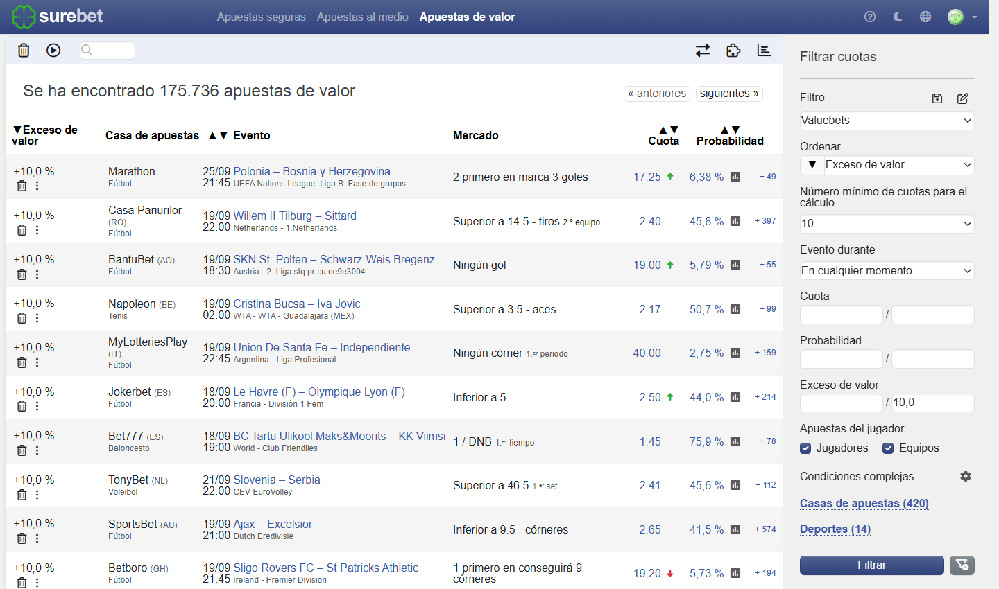Click the swap arrows toolbar icon
Screen dimensions: 999x589
(x=703, y=50)
